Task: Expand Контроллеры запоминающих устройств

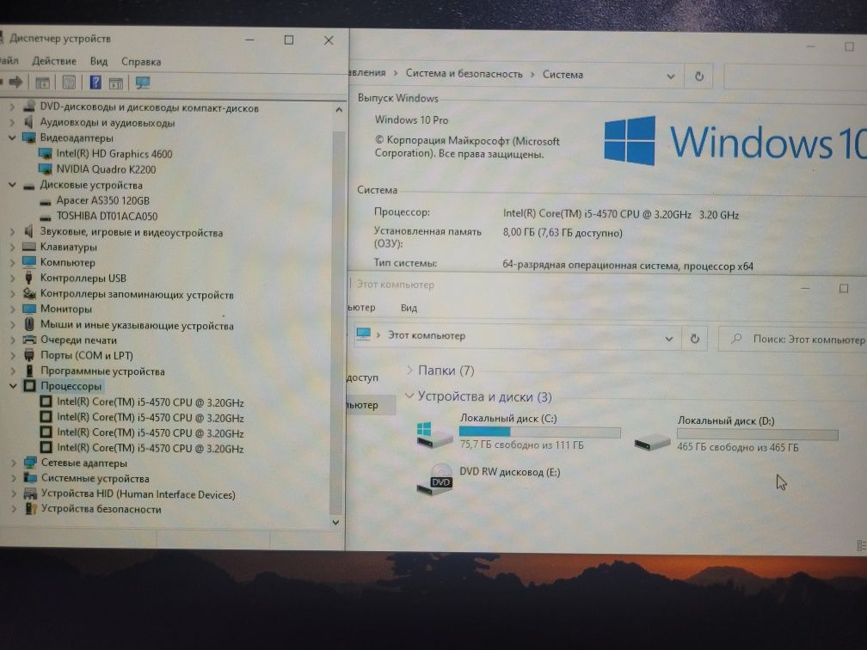Action: click(x=12, y=293)
